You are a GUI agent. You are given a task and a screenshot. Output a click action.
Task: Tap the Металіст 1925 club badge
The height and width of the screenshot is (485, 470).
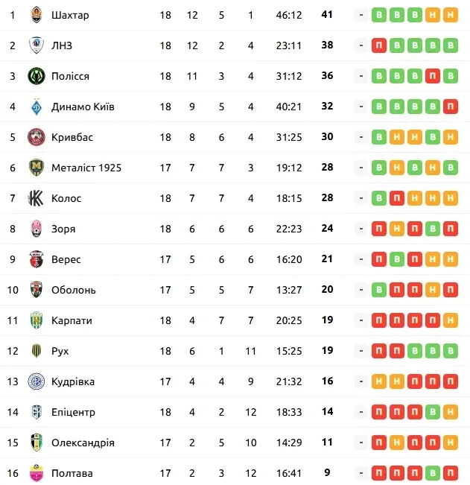tap(36, 168)
